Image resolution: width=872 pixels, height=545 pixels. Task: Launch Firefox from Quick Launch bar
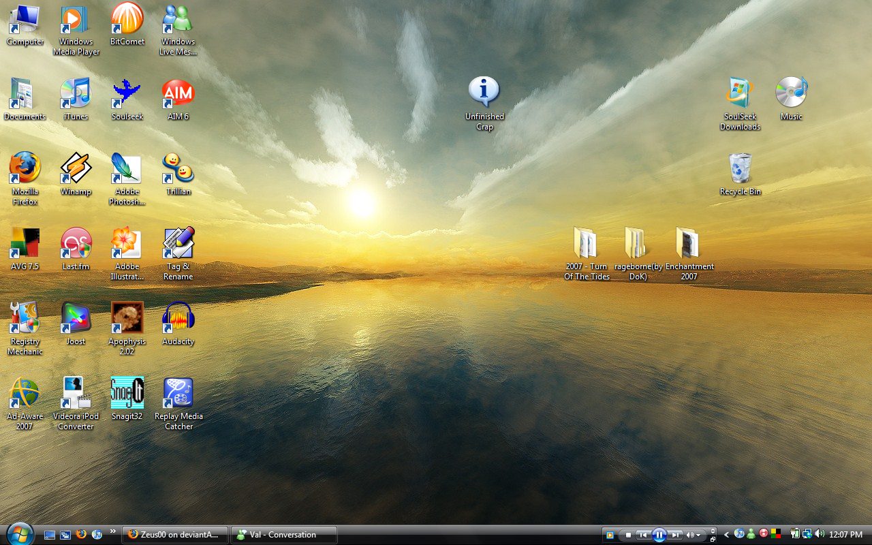(81, 535)
